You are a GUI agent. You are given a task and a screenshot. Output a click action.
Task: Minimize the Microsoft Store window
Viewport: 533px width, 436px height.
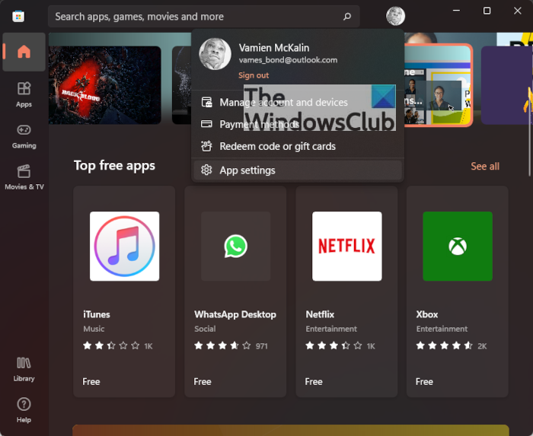point(456,11)
